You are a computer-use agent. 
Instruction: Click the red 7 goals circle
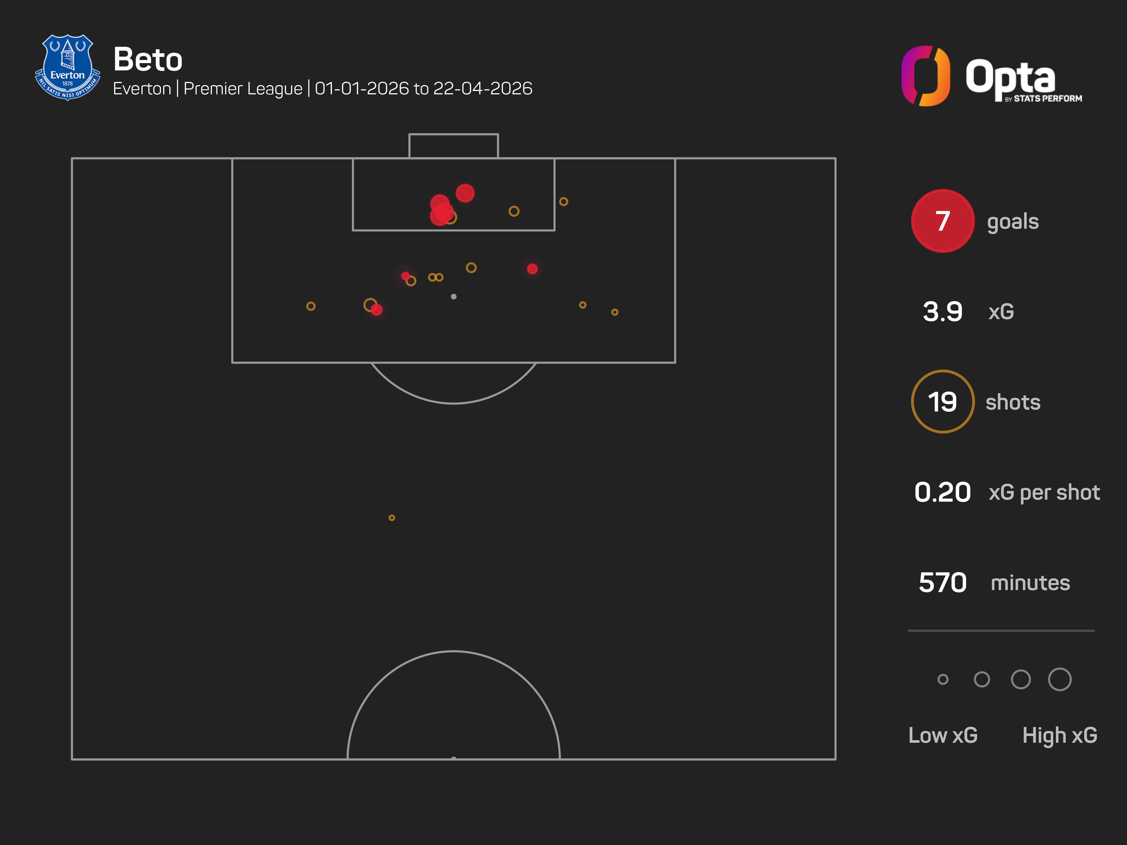tap(942, 221)
